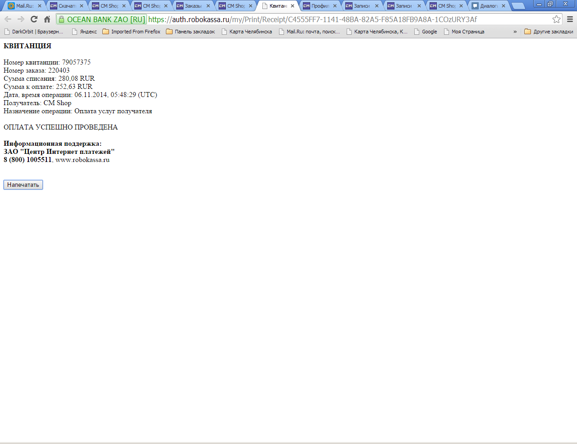Click the ОПЛАТА УСПЕШНО ПРОВЕДЕНА text
The image size is (577, 444).
tap(60, 127)
